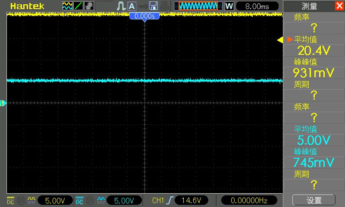Click the 'W' window mode icon

(229, 6)
